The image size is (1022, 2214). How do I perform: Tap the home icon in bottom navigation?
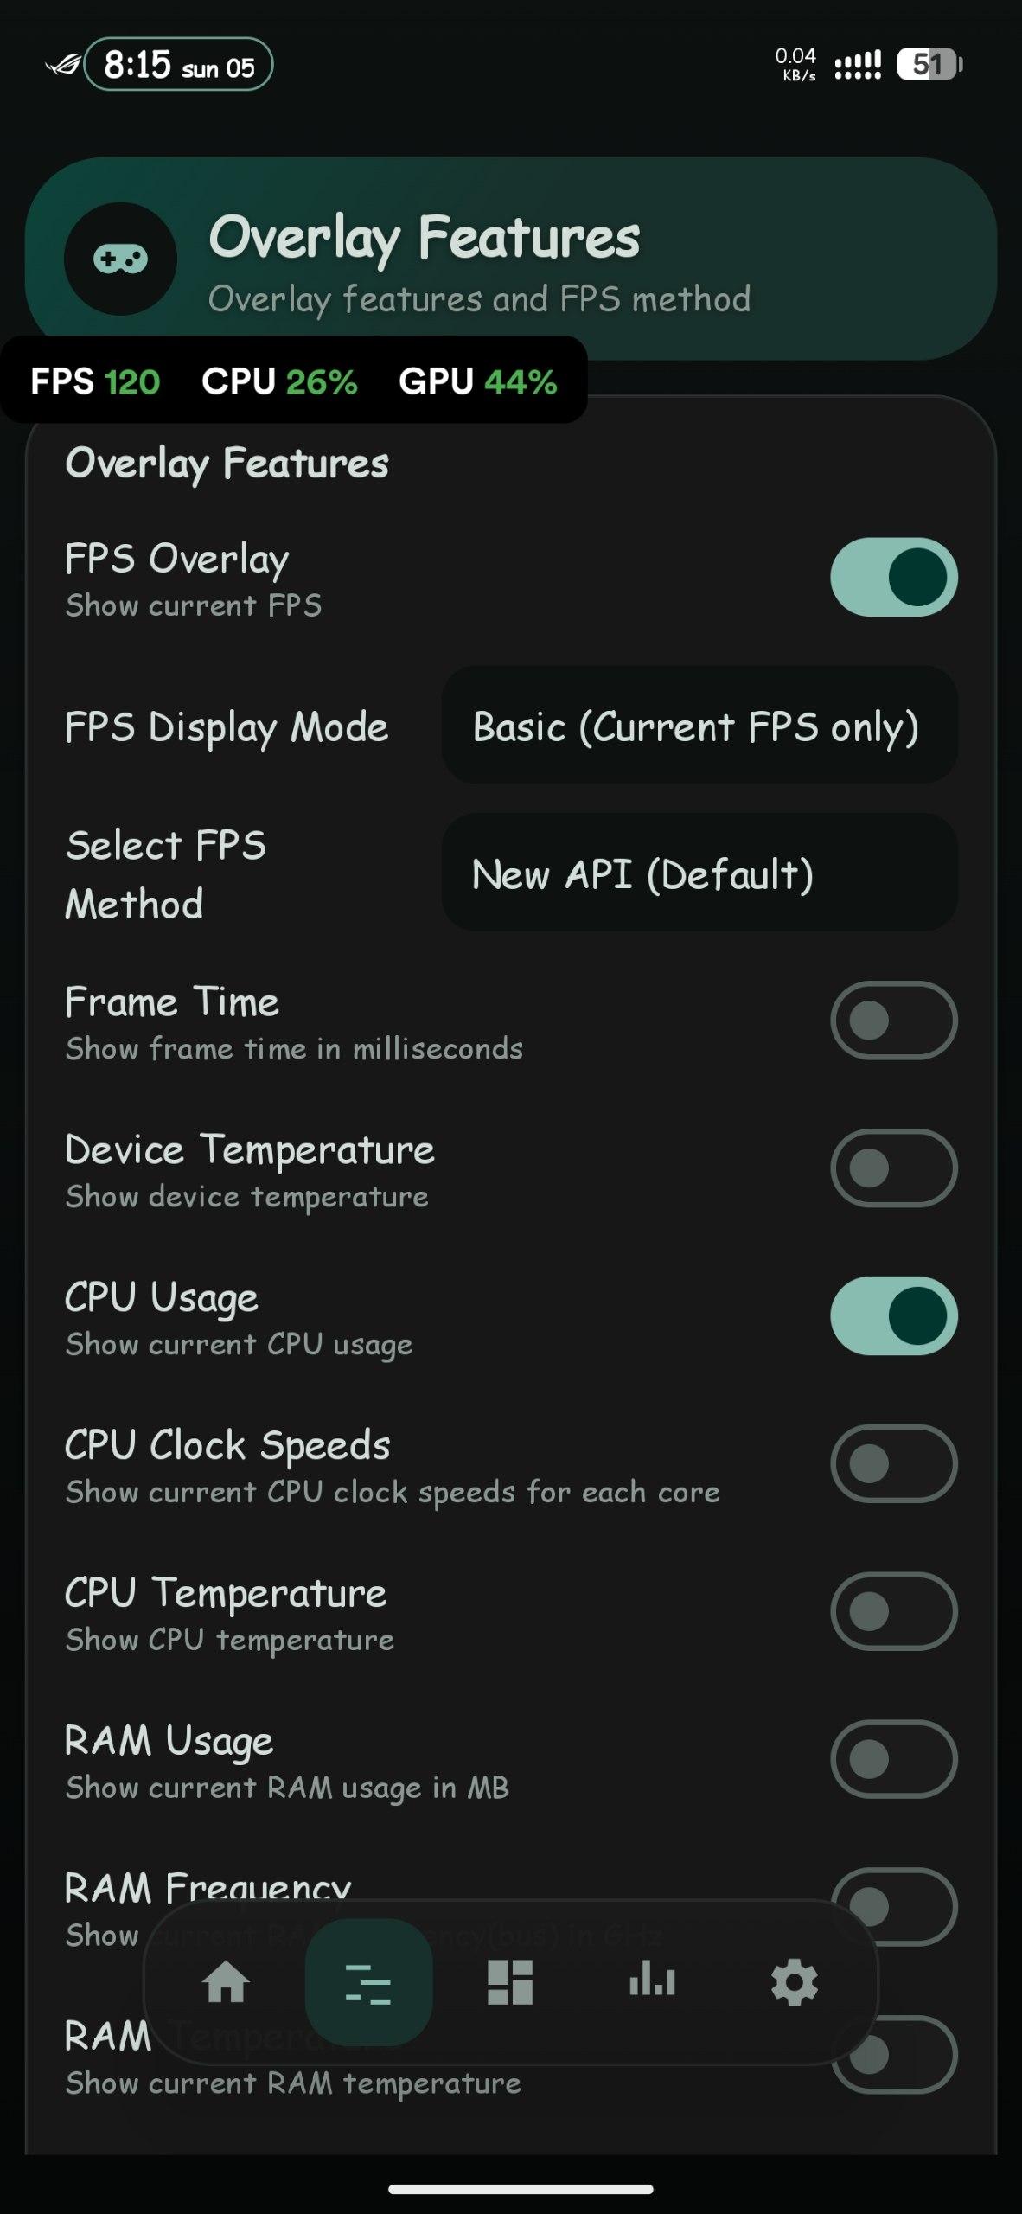pos(226,1982)
